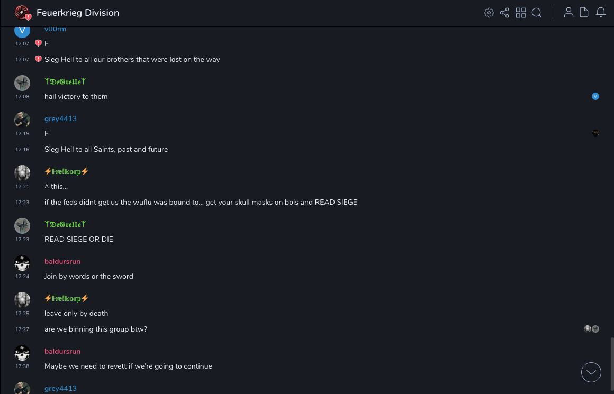Click the room avatar in the header

coord(22,13)
